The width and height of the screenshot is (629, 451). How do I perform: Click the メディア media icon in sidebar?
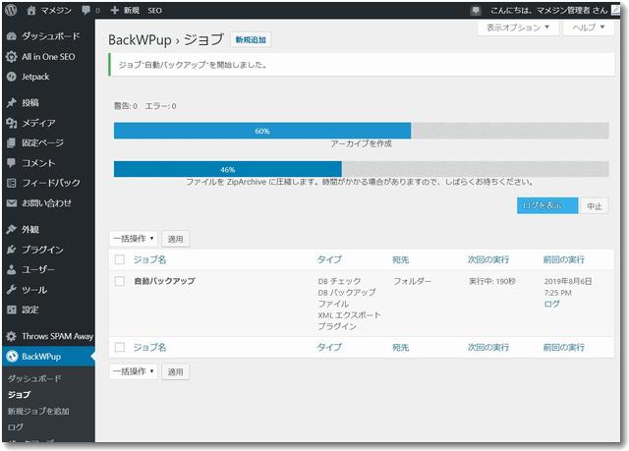(11, 123)
